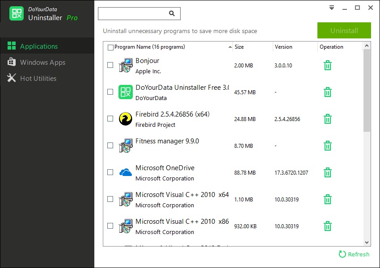Click the DoYourData Uninstaller Pro logo in sidebar

pyautogui.click(x=17, y=13)
